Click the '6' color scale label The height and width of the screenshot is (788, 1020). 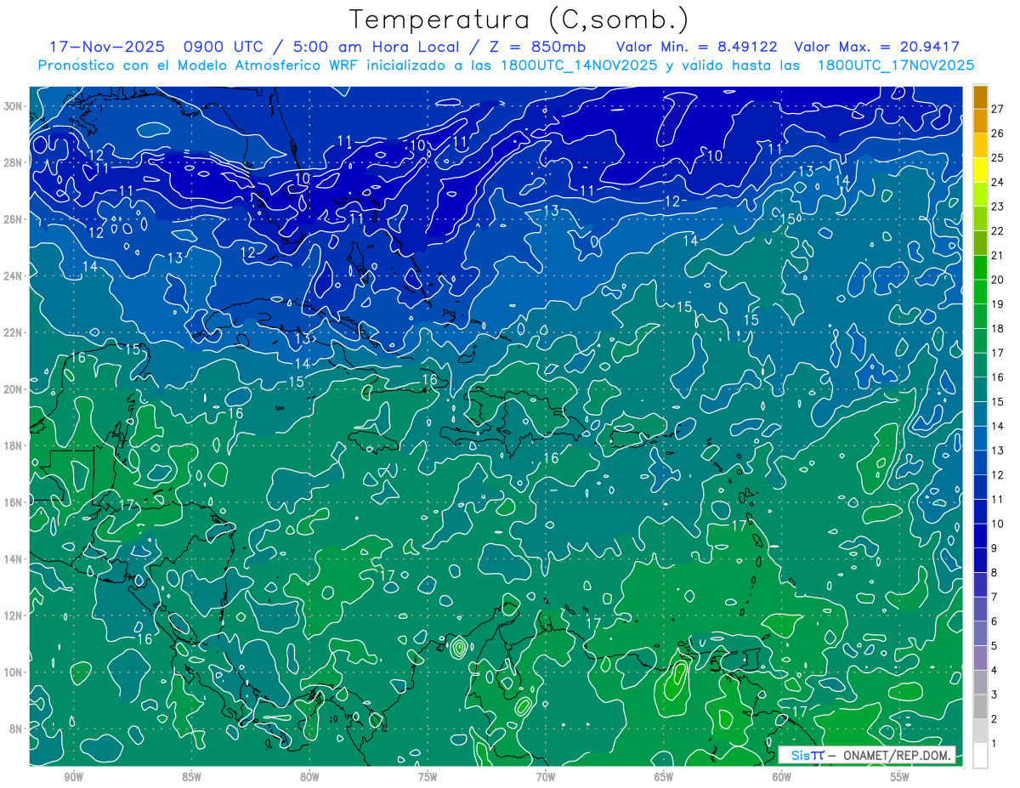tap(994, 621)
